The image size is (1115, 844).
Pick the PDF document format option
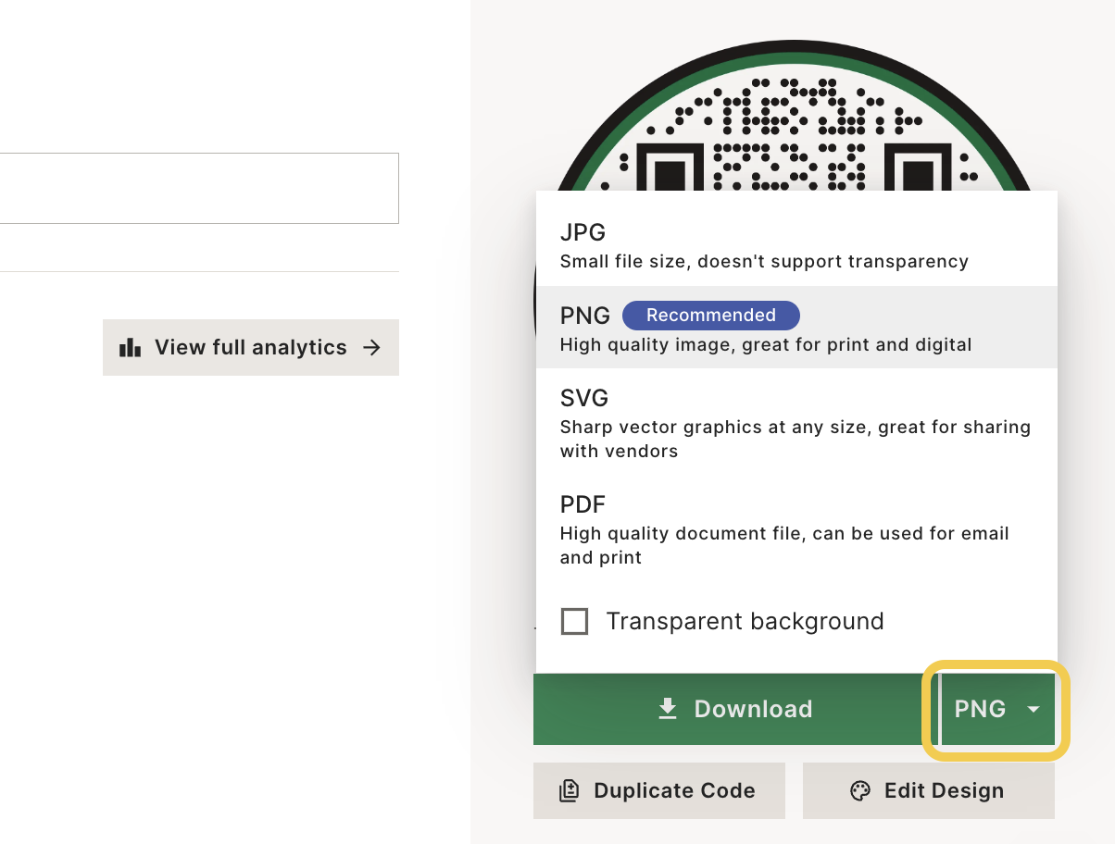coord(796,529)
